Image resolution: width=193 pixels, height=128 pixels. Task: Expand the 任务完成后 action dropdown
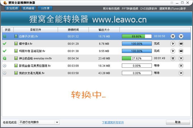point(57,122)
